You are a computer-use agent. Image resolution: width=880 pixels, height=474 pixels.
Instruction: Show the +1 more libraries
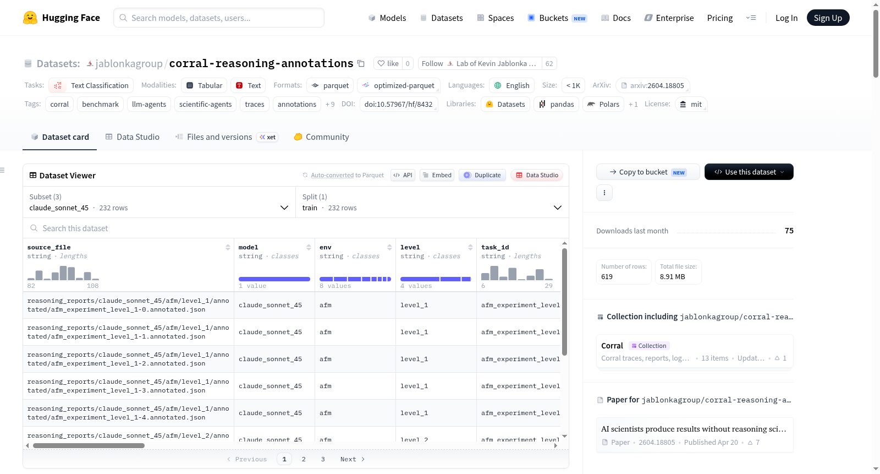tap(633, 104)
